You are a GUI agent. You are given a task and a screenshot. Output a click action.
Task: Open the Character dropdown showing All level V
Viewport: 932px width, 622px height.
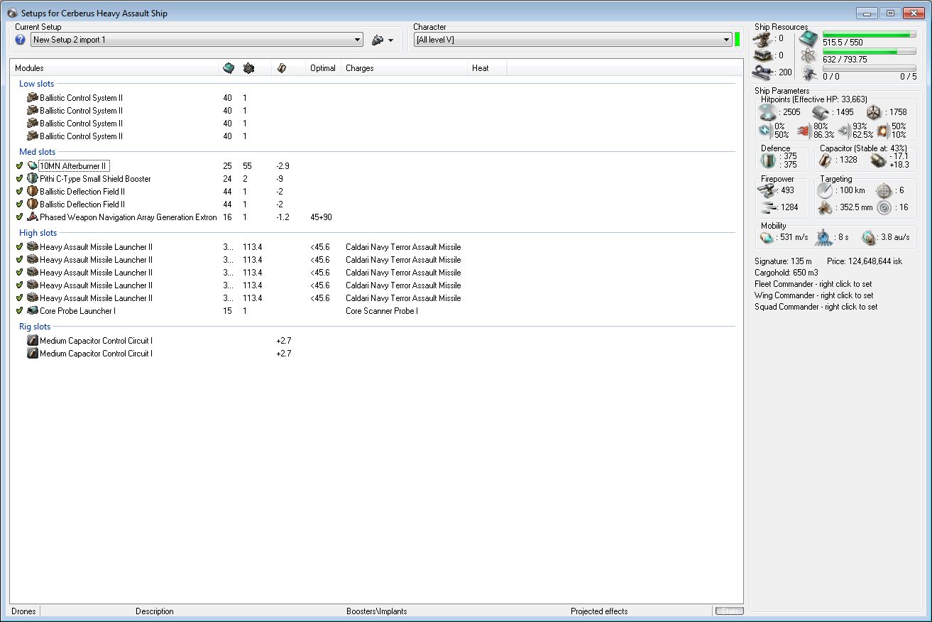[x=573, y=40]
